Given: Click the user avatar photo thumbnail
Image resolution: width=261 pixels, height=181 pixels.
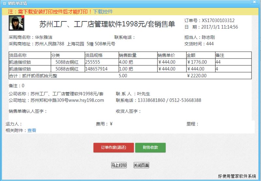Looking at the screenshot, I should pos(16,23).
